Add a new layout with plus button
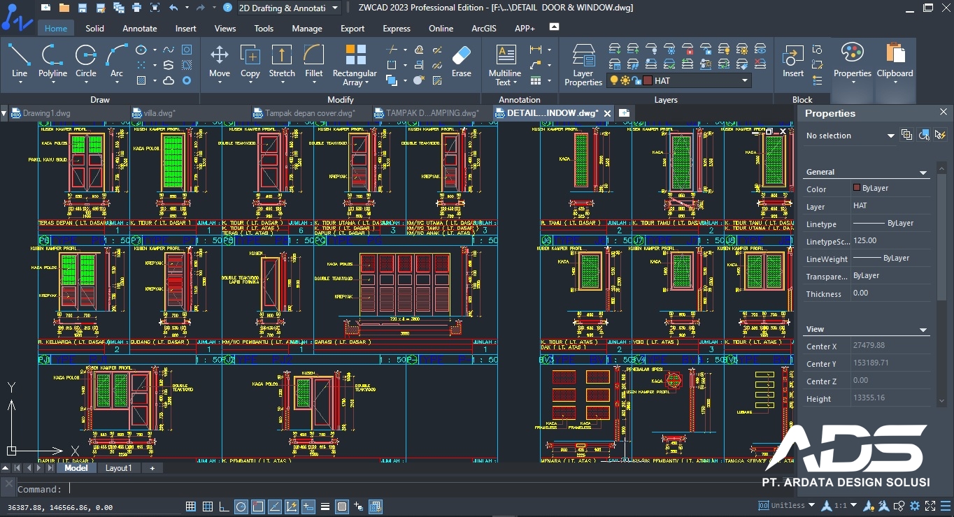954x517 pixels. (x=152, y=468)
